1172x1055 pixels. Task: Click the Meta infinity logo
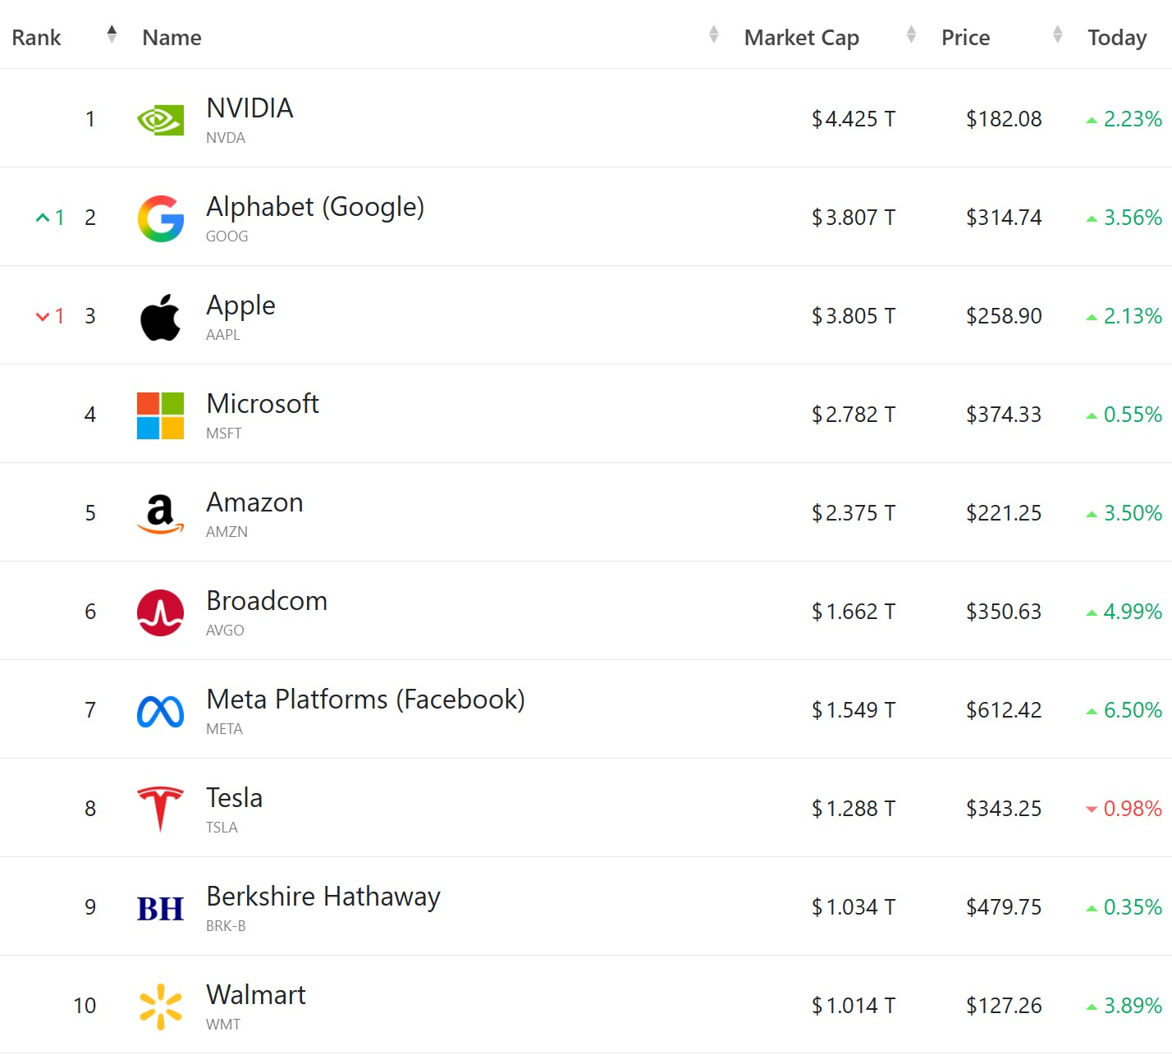pyautogui.click(x=160, y=711)
